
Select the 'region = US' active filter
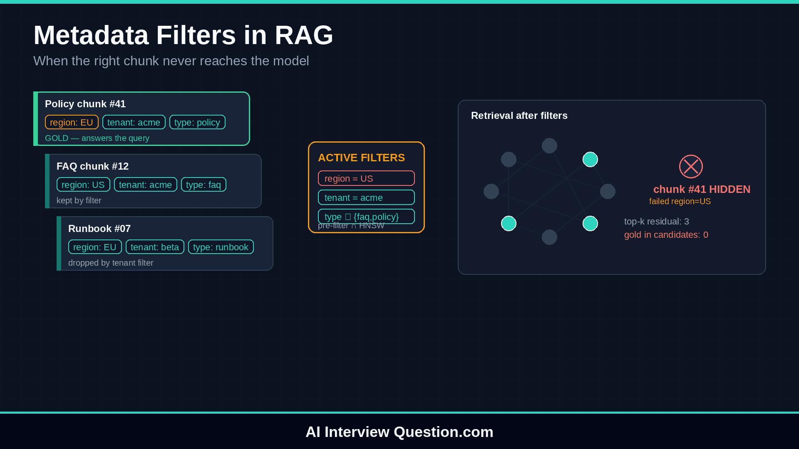coord(366,178)
